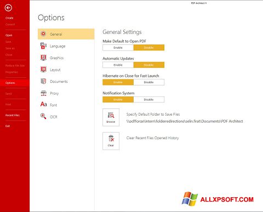Select Options in the red sidebar
This screenshot has width=263, height=212.
tap(15, 83)
